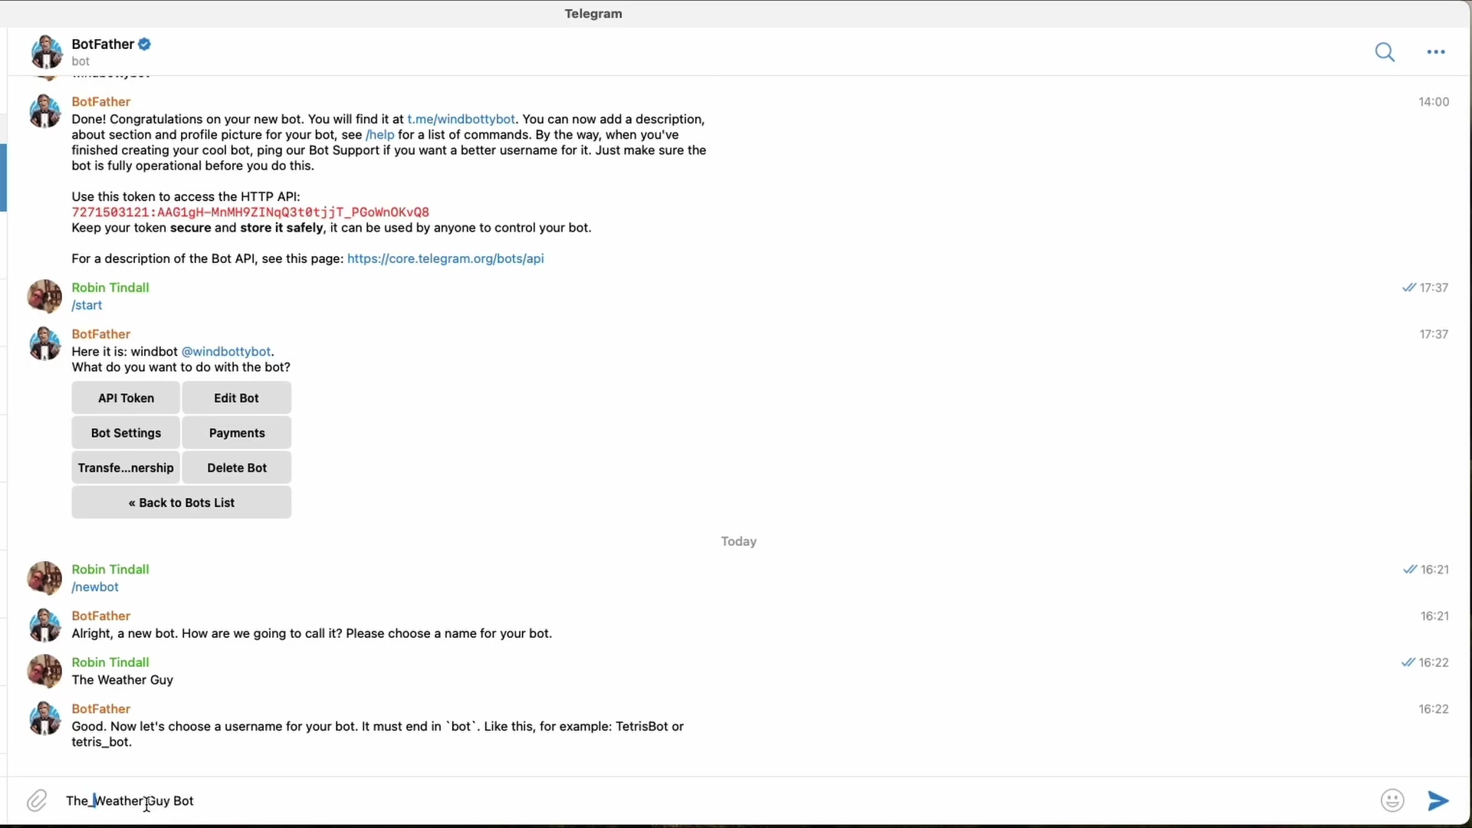Click BotFather avatar in chat header
The width and height of the screenshot is (1472, 828).
coord(45,52)
